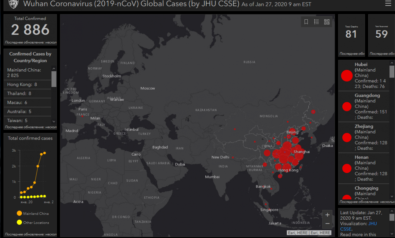Click the red marker near Paris, France
The width and height of the screenshot is (395, 238).
point(82,116)
